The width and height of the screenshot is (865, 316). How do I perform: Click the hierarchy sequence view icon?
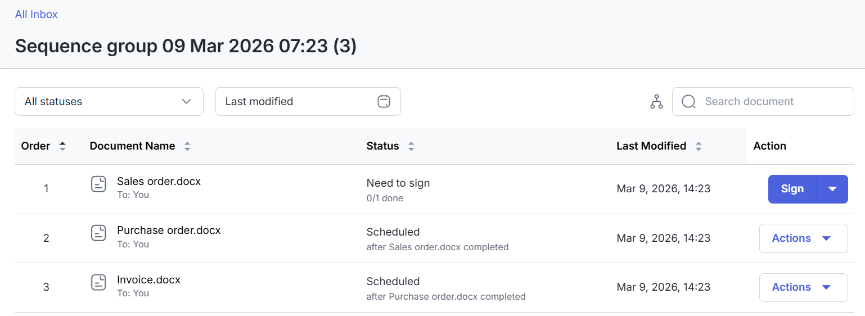pos(656,102)
